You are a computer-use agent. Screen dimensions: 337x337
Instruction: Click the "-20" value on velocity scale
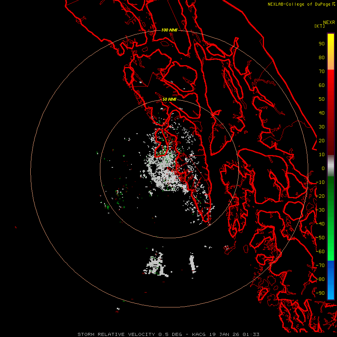320,196
